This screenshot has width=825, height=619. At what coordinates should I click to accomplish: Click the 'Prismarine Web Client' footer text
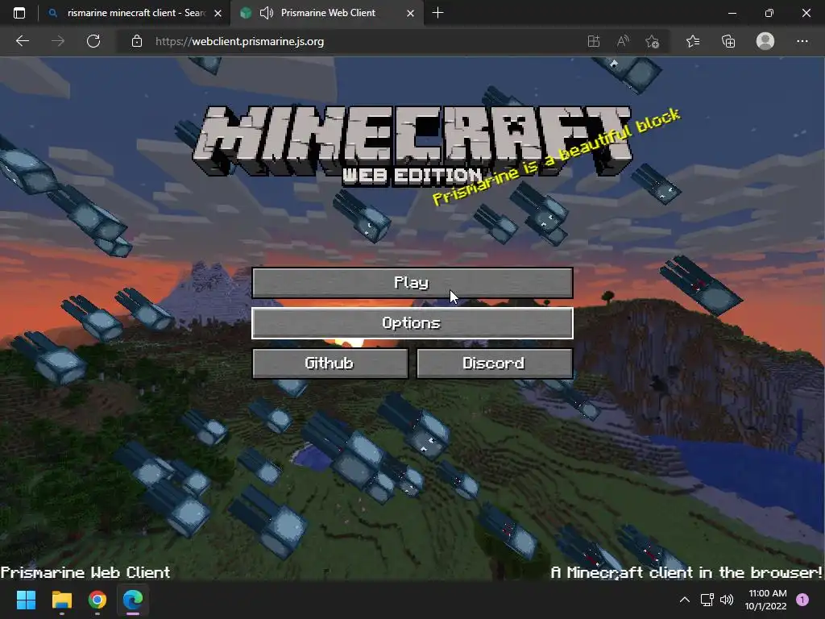(x=85, y=572)
